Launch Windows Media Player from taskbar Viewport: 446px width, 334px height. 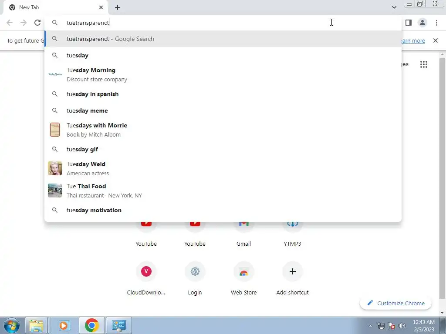click(x=64, y=325)
